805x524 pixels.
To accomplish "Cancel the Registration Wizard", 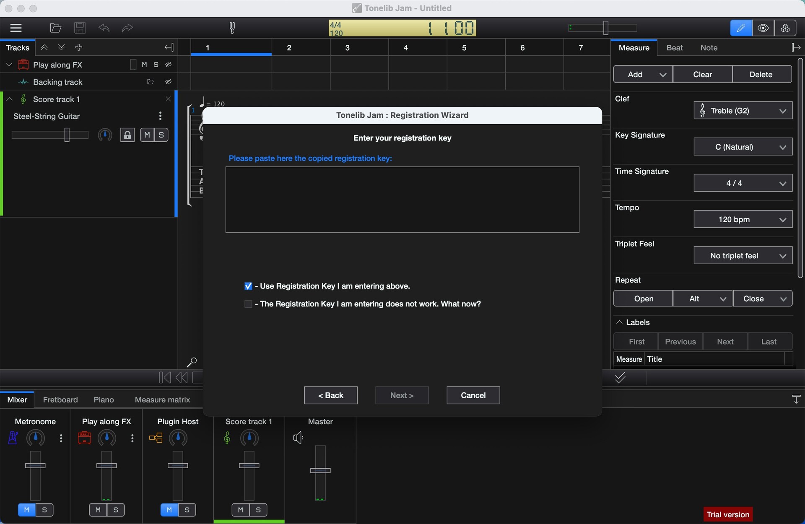I will (473, 395).
